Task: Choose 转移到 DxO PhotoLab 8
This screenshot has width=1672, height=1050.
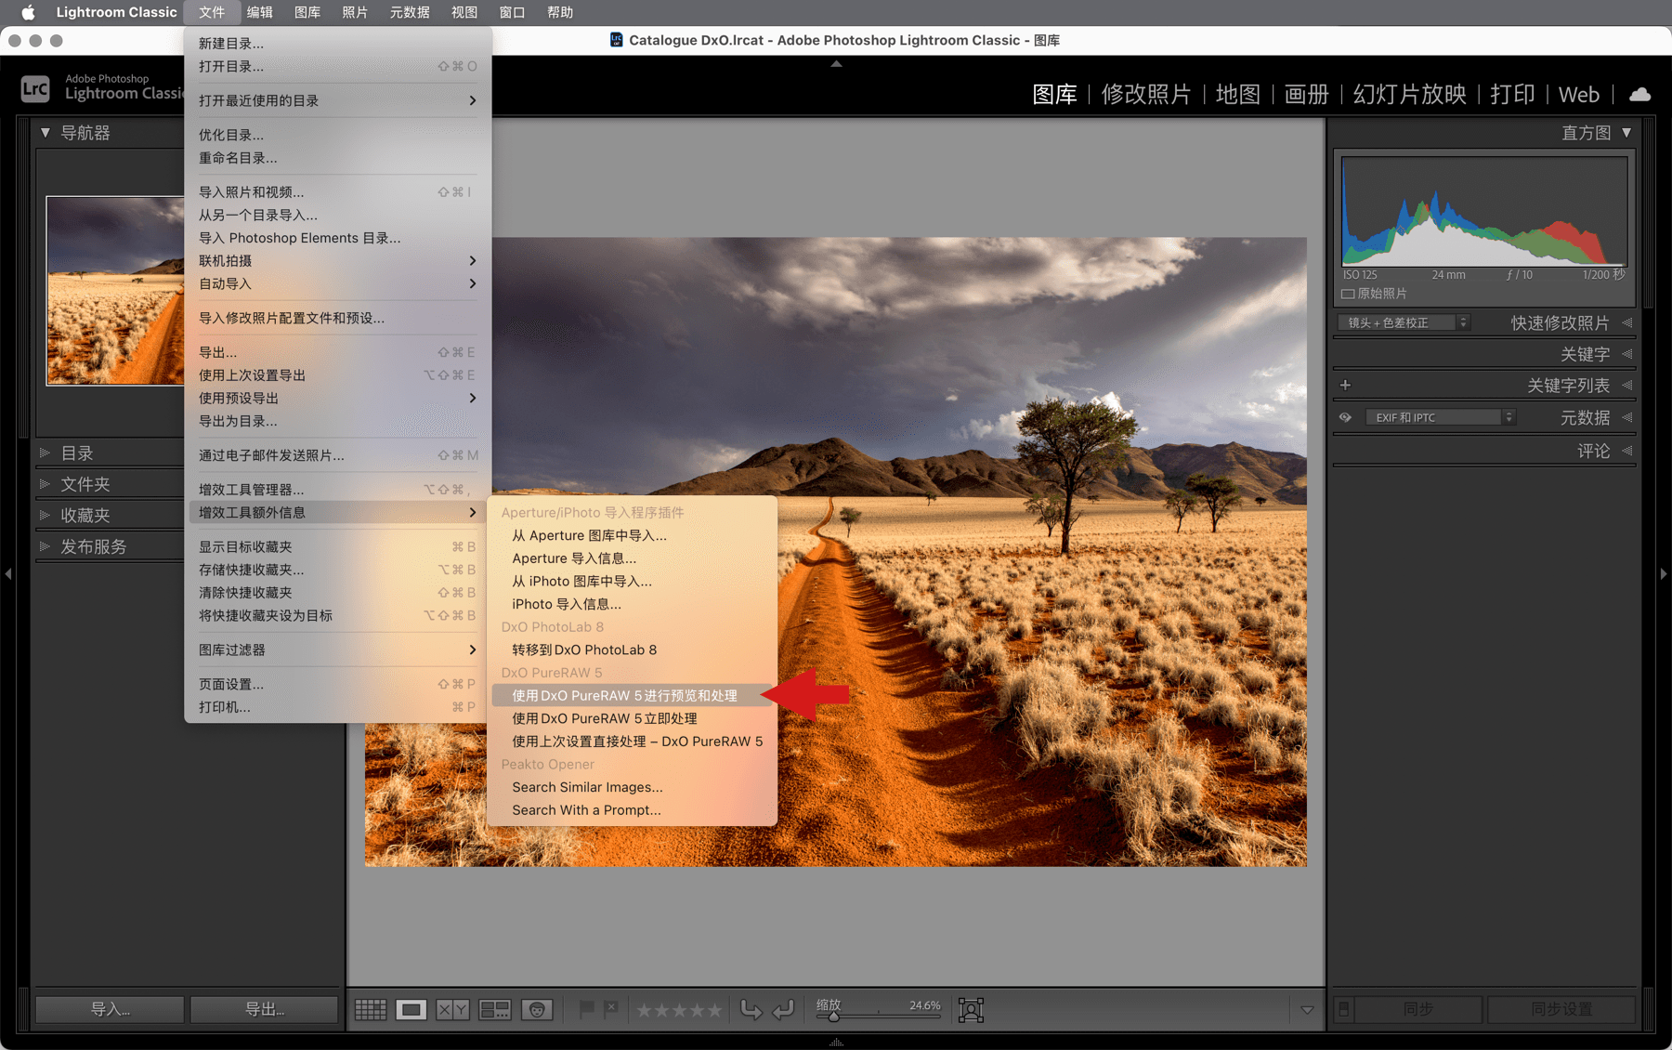Action: [x=630, y=650]
